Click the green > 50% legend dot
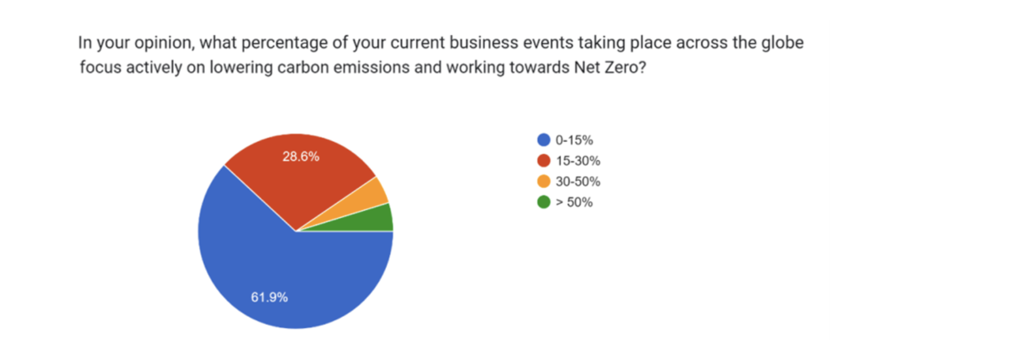 [x=543, y=202]
